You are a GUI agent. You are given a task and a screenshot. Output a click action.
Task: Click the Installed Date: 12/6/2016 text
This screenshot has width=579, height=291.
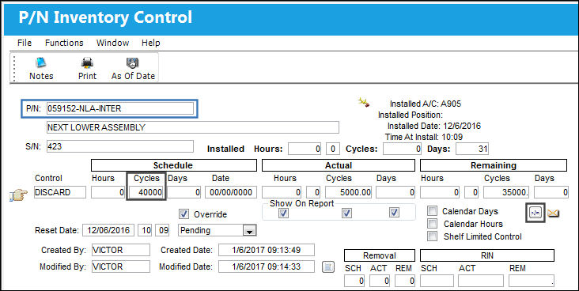tap(434, 126)
